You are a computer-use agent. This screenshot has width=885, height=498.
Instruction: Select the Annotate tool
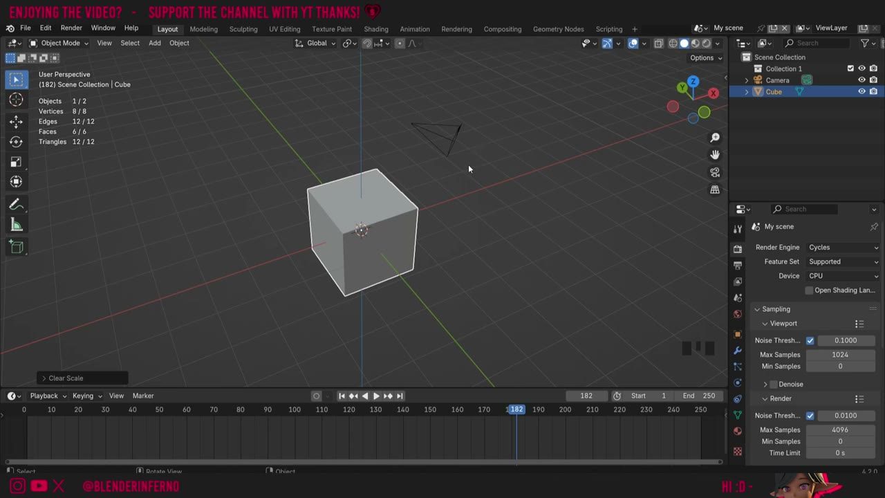click(x=16, y=205)
